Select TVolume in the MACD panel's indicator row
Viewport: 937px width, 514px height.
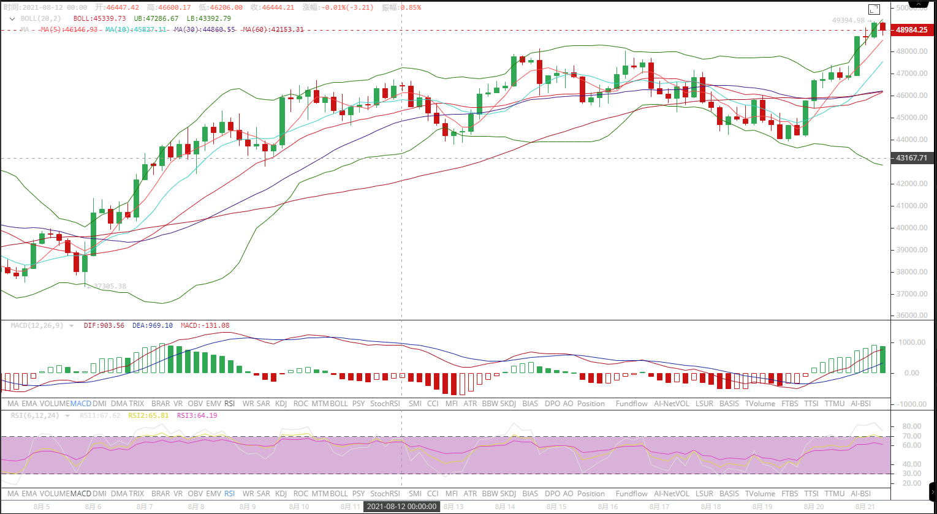coord(760,404)
